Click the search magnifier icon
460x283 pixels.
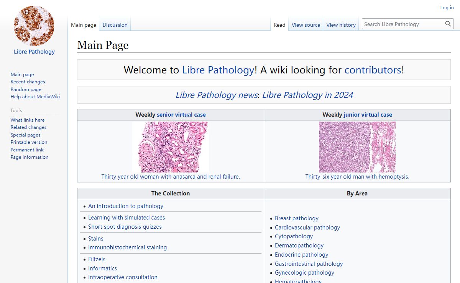coord(448,24)
